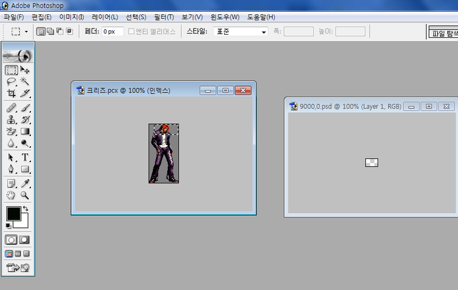Open the 필터(T) menu
This screenshot has width=458, height=290.
click(x=164, y=17)
